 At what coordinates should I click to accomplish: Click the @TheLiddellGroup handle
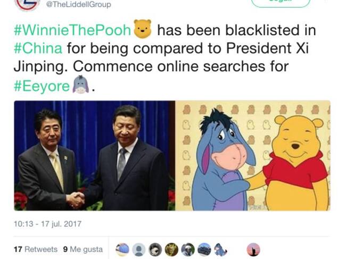pyautogui.click(x=79, y=4)
